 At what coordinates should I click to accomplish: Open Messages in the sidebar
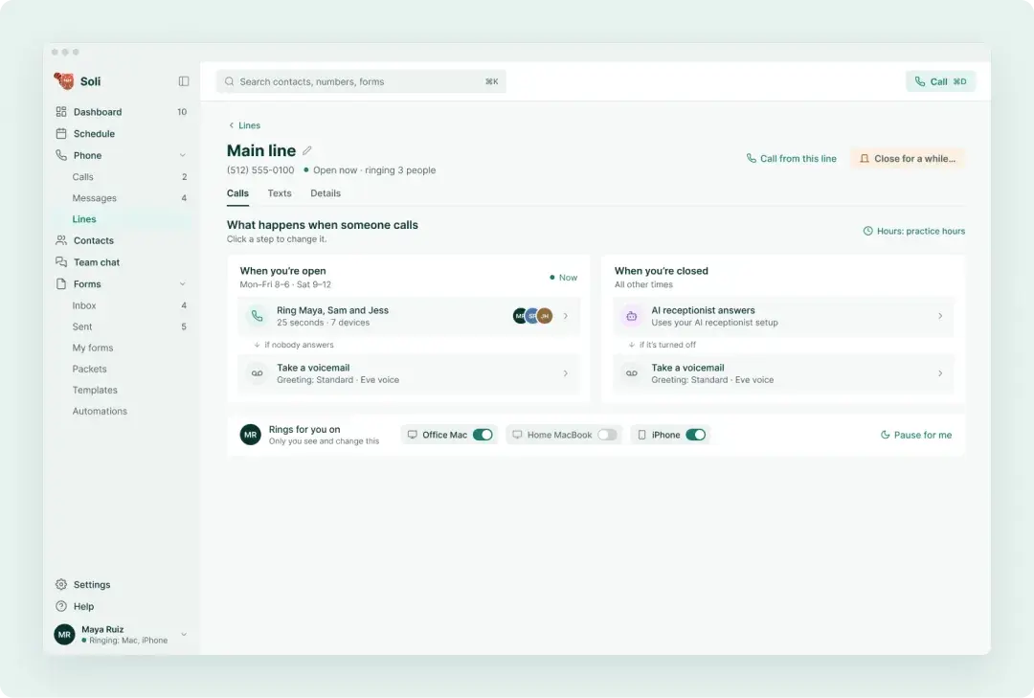pyautogui.click(x=124, y=198)
